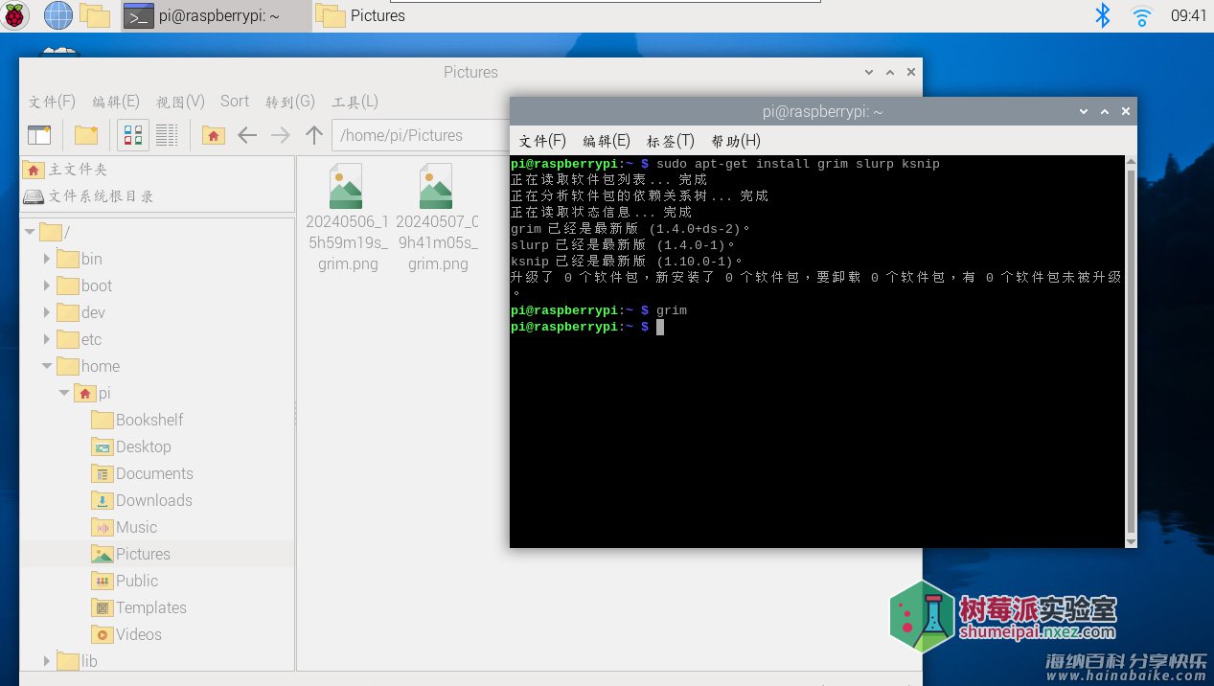The width and height of the screenshot is (1214, 686).
Task: Click the /home/pi/Pictures path field
Action: pos(420,135)
